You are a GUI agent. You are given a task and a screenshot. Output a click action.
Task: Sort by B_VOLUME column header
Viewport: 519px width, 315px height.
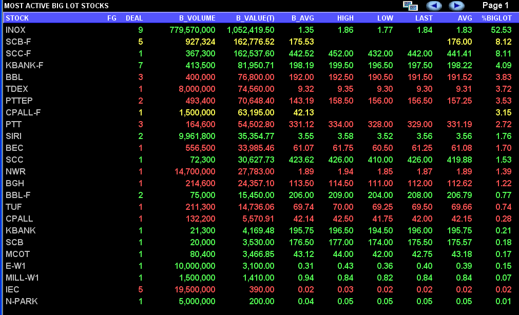197,18
